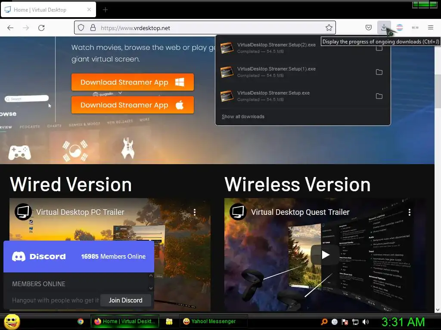Reload the page with the refresh icon

tap(41, 28)
